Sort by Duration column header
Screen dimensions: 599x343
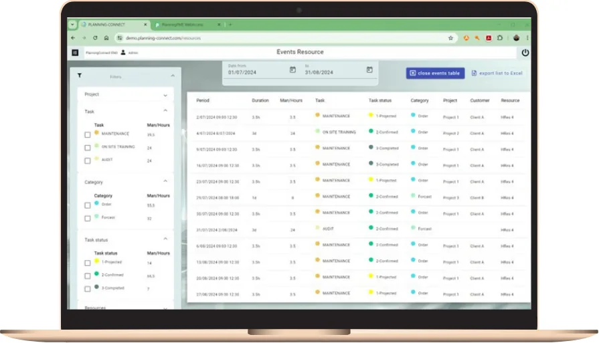(x=260, y=100)
